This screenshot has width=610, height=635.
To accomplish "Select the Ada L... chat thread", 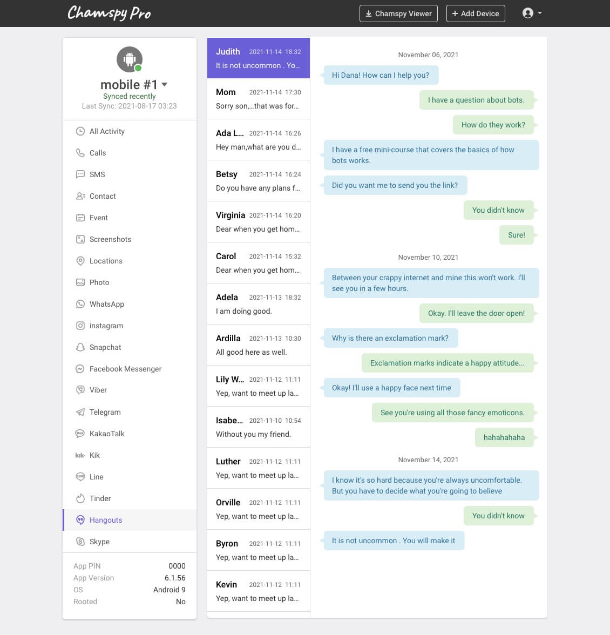I will pyautogui.click(x=258, y=140).
